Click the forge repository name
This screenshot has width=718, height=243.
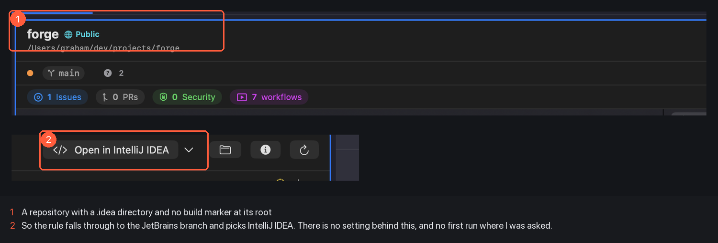[x=43, y=34]
